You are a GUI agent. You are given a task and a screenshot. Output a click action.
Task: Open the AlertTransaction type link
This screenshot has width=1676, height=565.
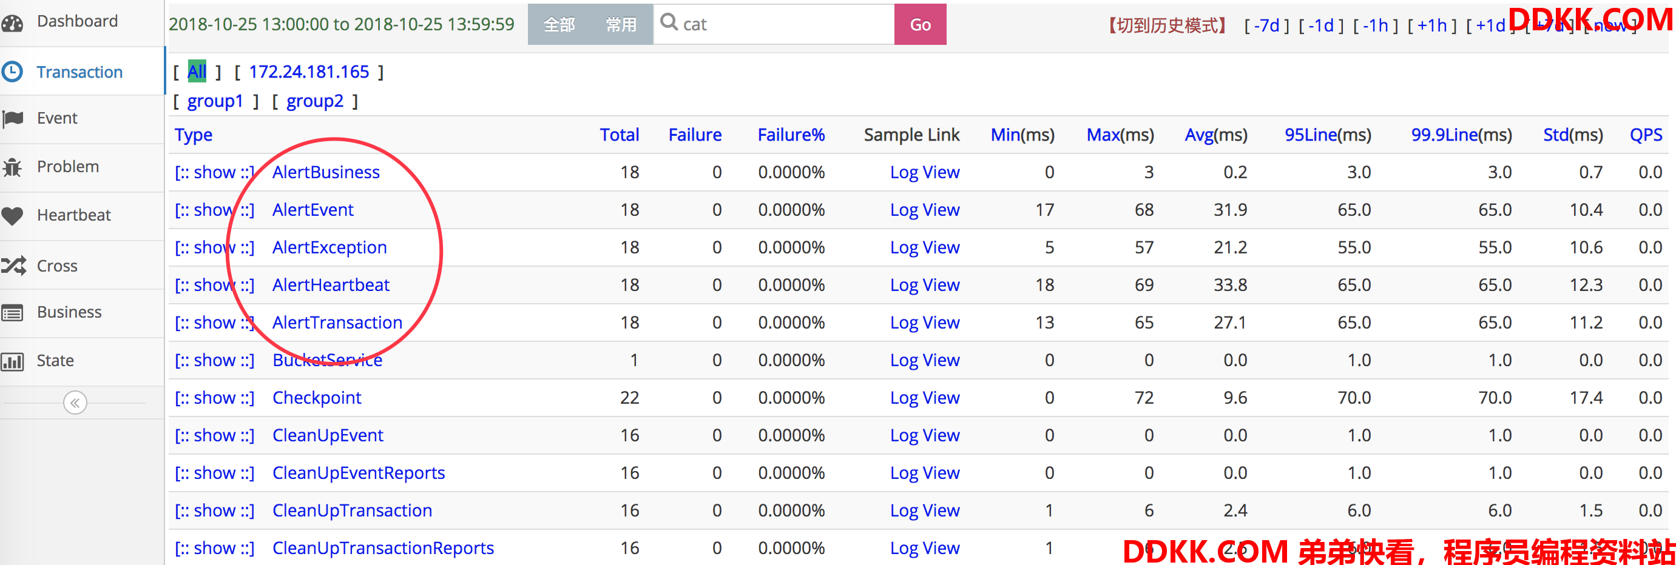pyautogui.click(x=337, y=323)
